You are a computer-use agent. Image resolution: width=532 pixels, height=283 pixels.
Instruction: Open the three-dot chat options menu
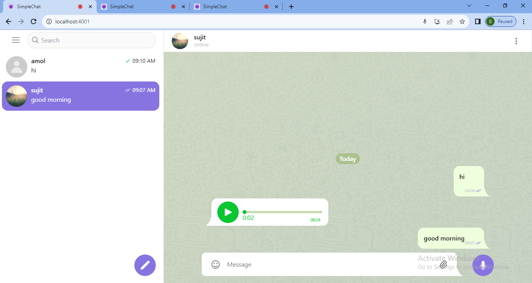click(516, 41)
